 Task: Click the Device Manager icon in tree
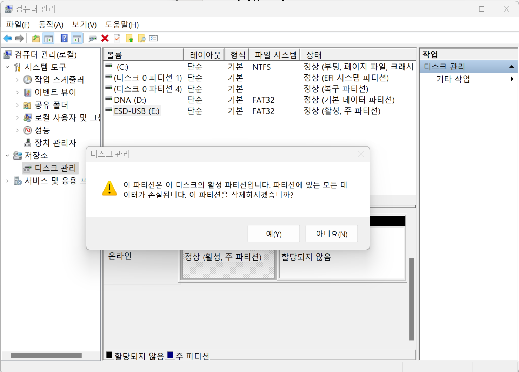27,143
